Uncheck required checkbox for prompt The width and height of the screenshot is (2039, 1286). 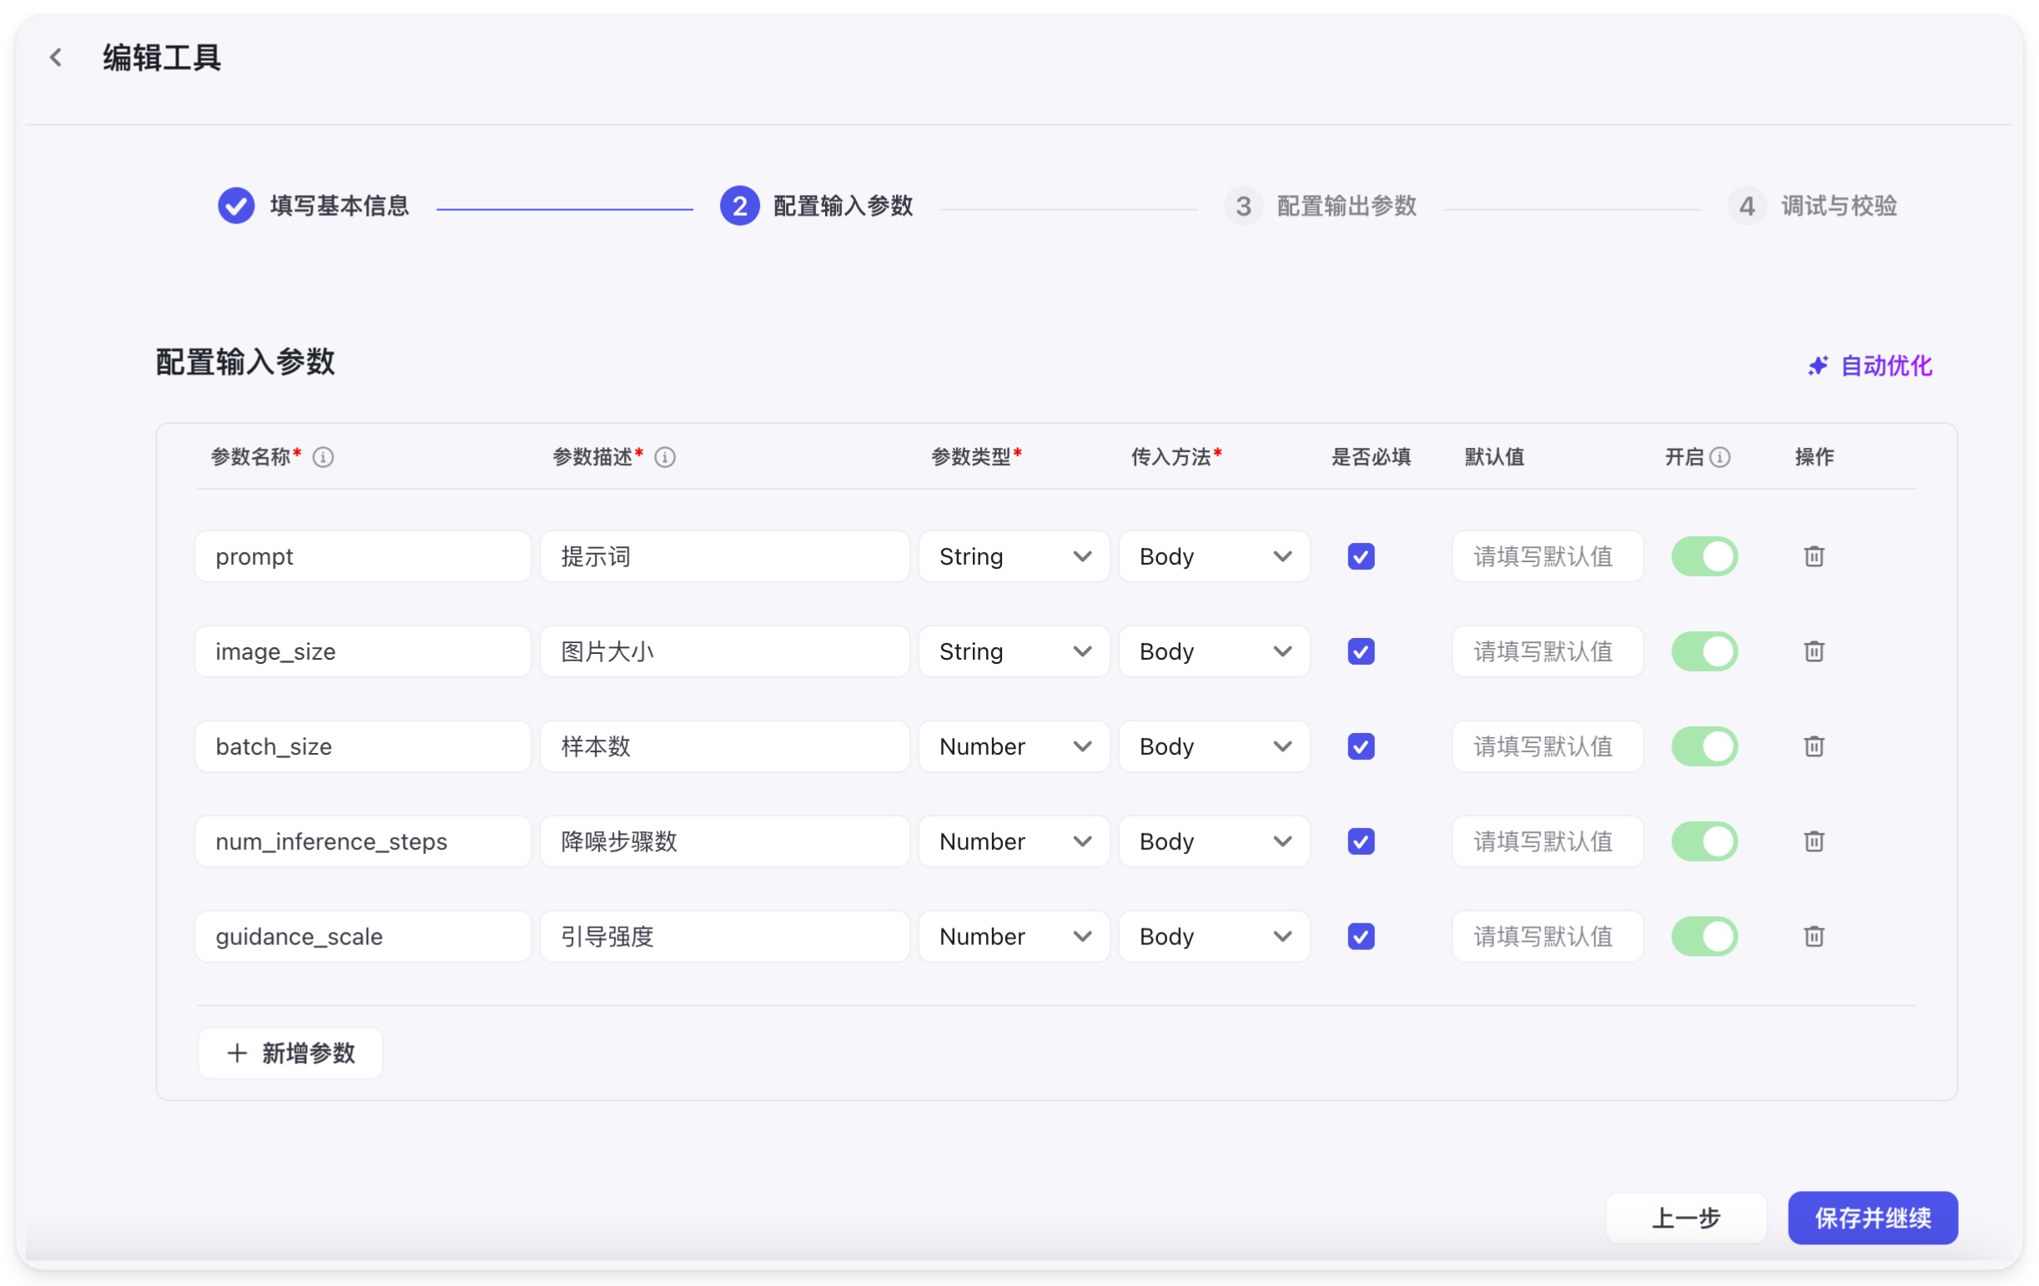pyautogui.click(x=1360, y=556)
